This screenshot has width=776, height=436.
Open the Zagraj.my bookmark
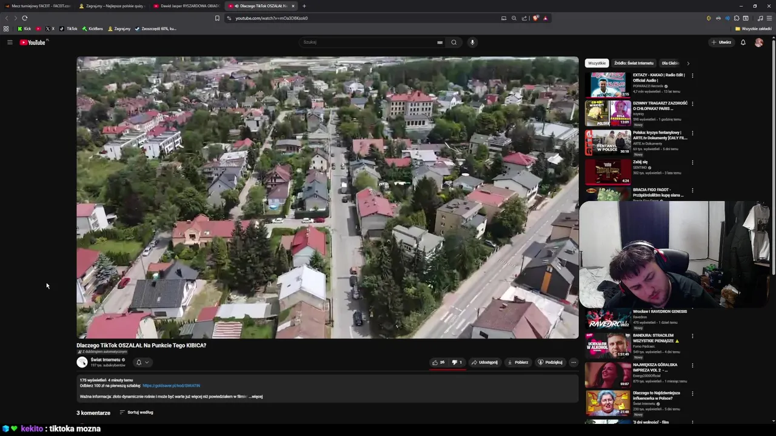[x=119, y=28]
